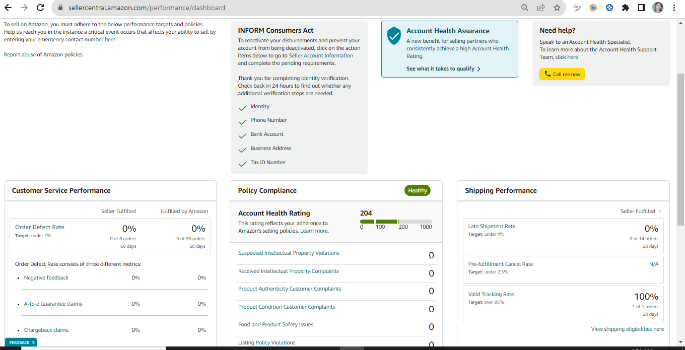Screen dimensions: 685x350
Task: Open the Pre-fulfillment Cancel Rate metric
Action: click(x=500, y=264)
